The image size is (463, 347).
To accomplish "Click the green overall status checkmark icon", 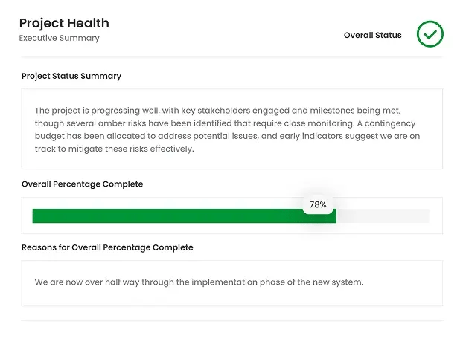I will [430, 34].
